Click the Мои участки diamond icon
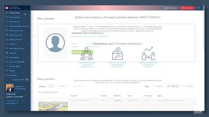The image size is (209, 117). click(x=7, y=22)
